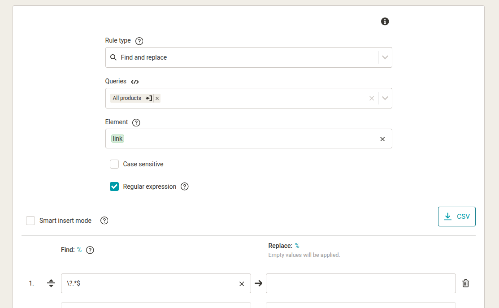Enable Smart insert mode checkbox

pyautogui.click(x=30, y=221)
